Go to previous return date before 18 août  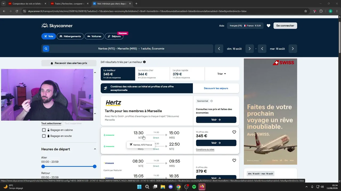(262, 49)
